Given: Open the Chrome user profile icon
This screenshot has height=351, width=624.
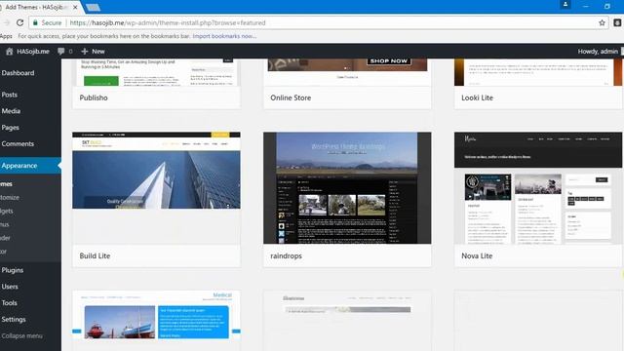Looking at the screenshot, I should [565, 5].
